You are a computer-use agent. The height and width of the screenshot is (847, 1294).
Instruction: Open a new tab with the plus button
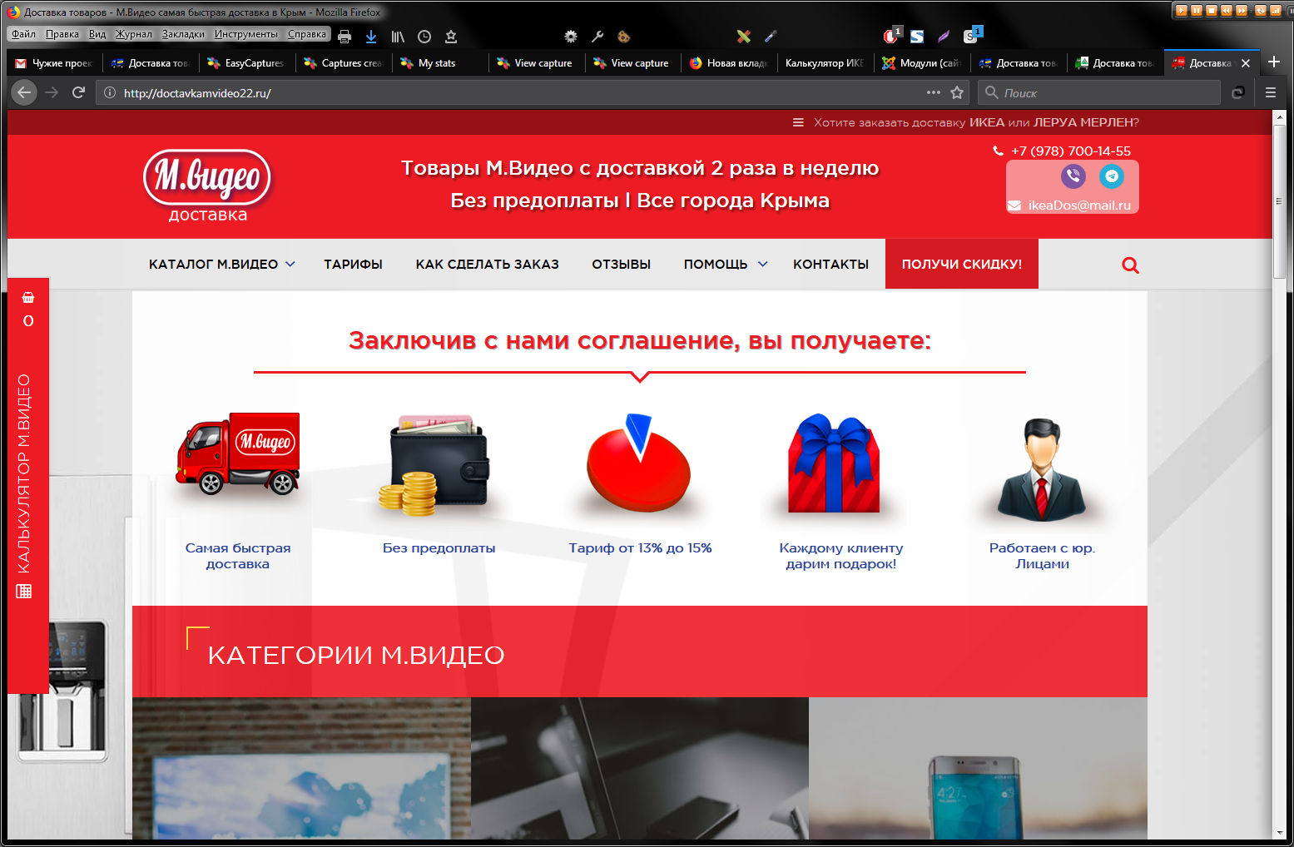click(x=1274, y=62)
